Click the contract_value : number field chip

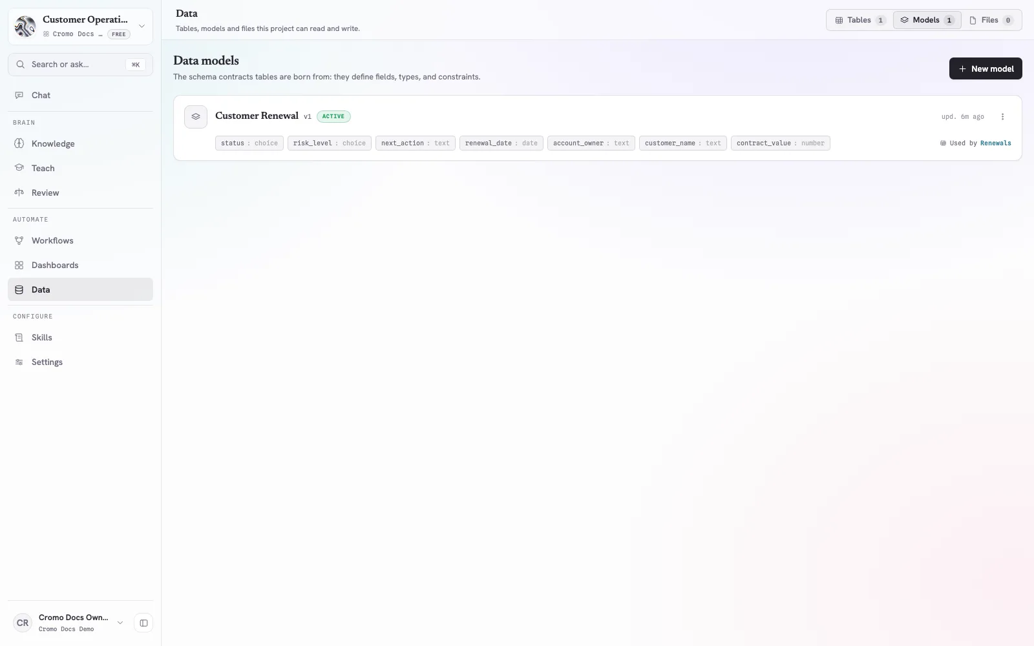(x=781, y=143)
